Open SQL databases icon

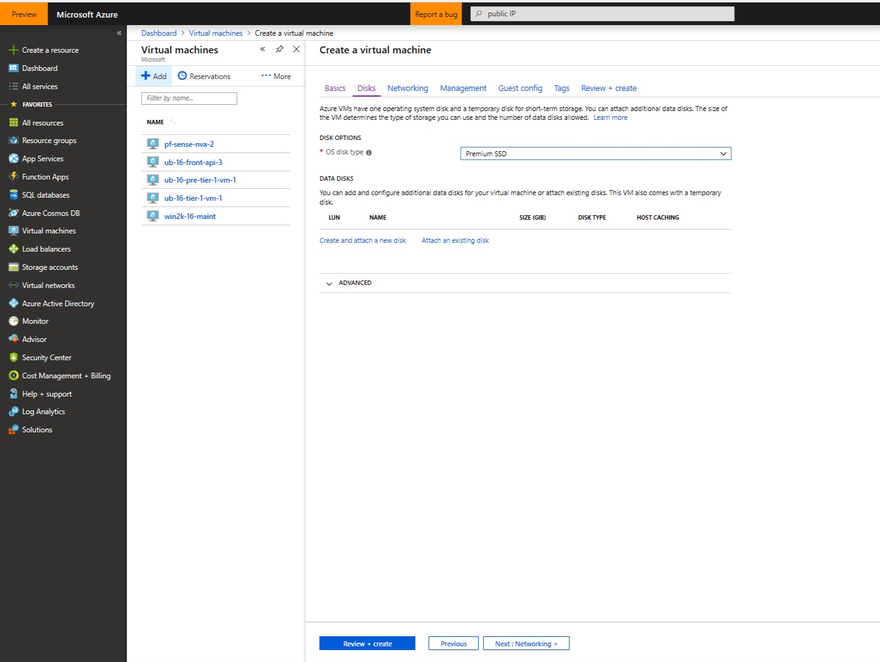pos(13,195)
